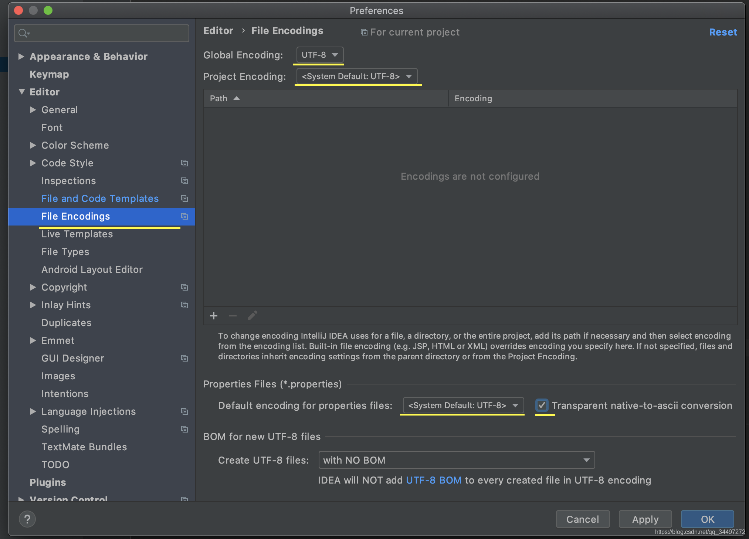Click the pencil edit icon

coord(253,316)
